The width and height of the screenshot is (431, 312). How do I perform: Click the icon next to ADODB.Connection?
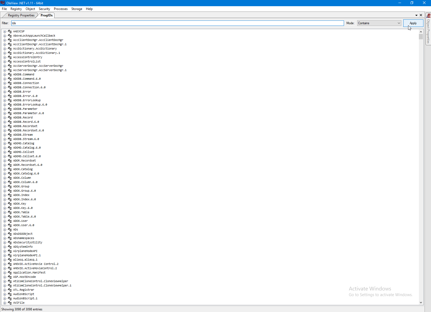[x=10, y=83]
